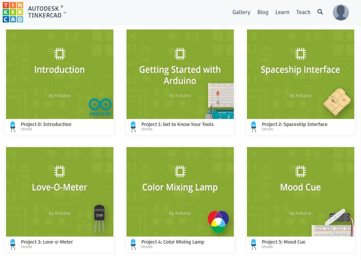The image size is (361, 260).
Task: Click the chip icon on the Spaceship Interface card
Action: coord(301,53)
